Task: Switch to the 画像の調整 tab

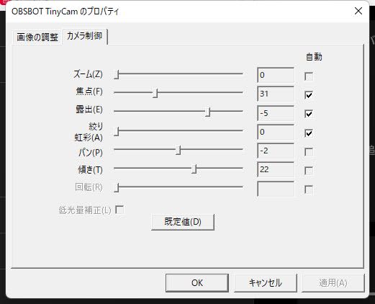Action: click(37, 37)
